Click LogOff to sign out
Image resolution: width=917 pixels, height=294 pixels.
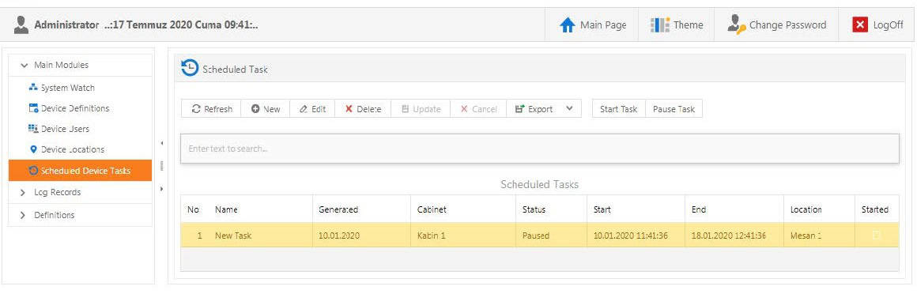coord(877,25)
